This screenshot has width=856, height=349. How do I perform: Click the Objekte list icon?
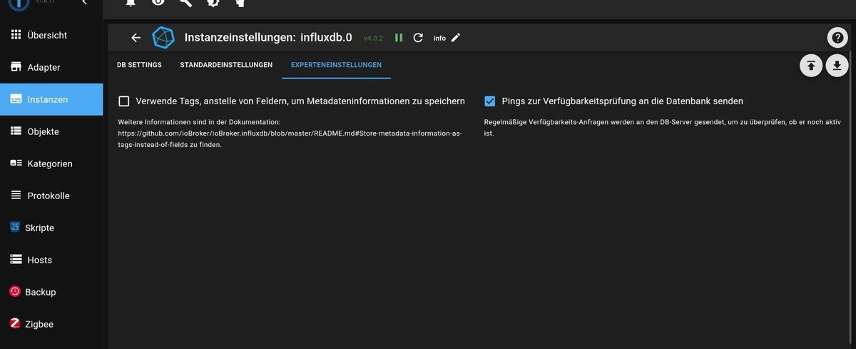pyautogui.click(x=16, y=131)
